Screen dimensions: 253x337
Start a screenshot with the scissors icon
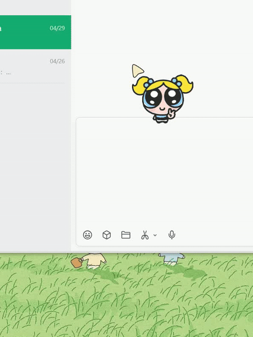[x=145, y=235]
